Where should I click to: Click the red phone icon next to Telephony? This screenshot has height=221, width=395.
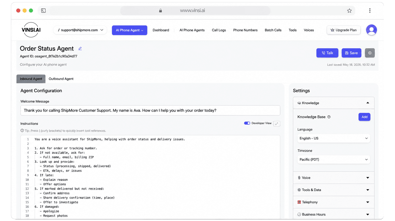tap(299, 202)
